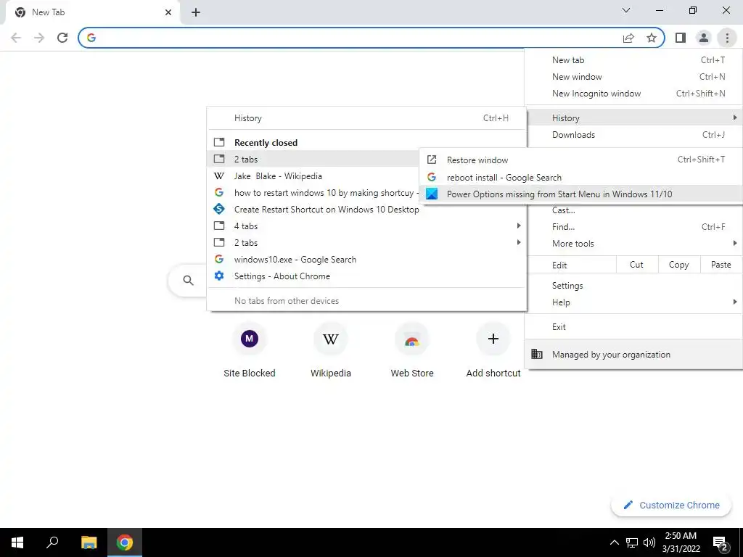Screen dimensions: 743x557
Task: Expand the lower 2 tabs entry arrow
Action: (518, 242)
